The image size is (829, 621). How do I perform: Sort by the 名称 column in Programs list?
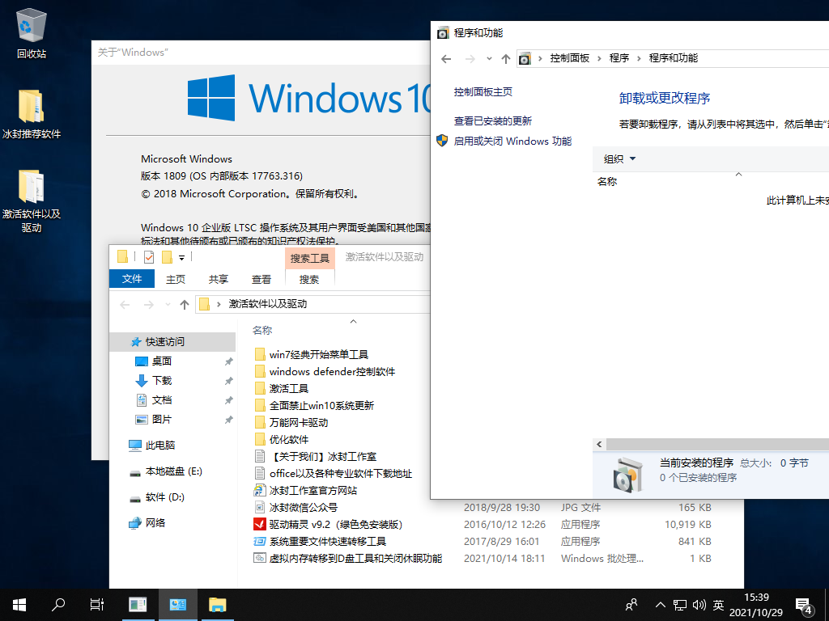tap(607, 182)
